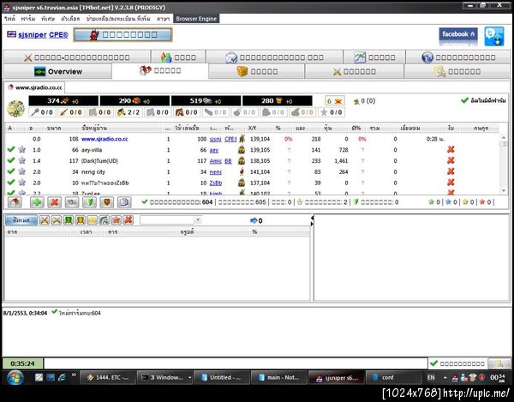The height and width of the screenshot is (402, 514).
Task: Click the troop slot showing 2/2
Action: pos(128,112)
